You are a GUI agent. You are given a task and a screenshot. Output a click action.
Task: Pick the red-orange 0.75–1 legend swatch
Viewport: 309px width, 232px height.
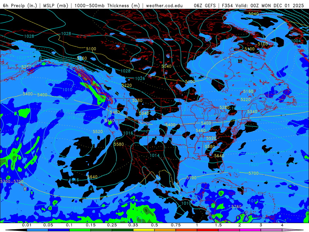point(187,230)
